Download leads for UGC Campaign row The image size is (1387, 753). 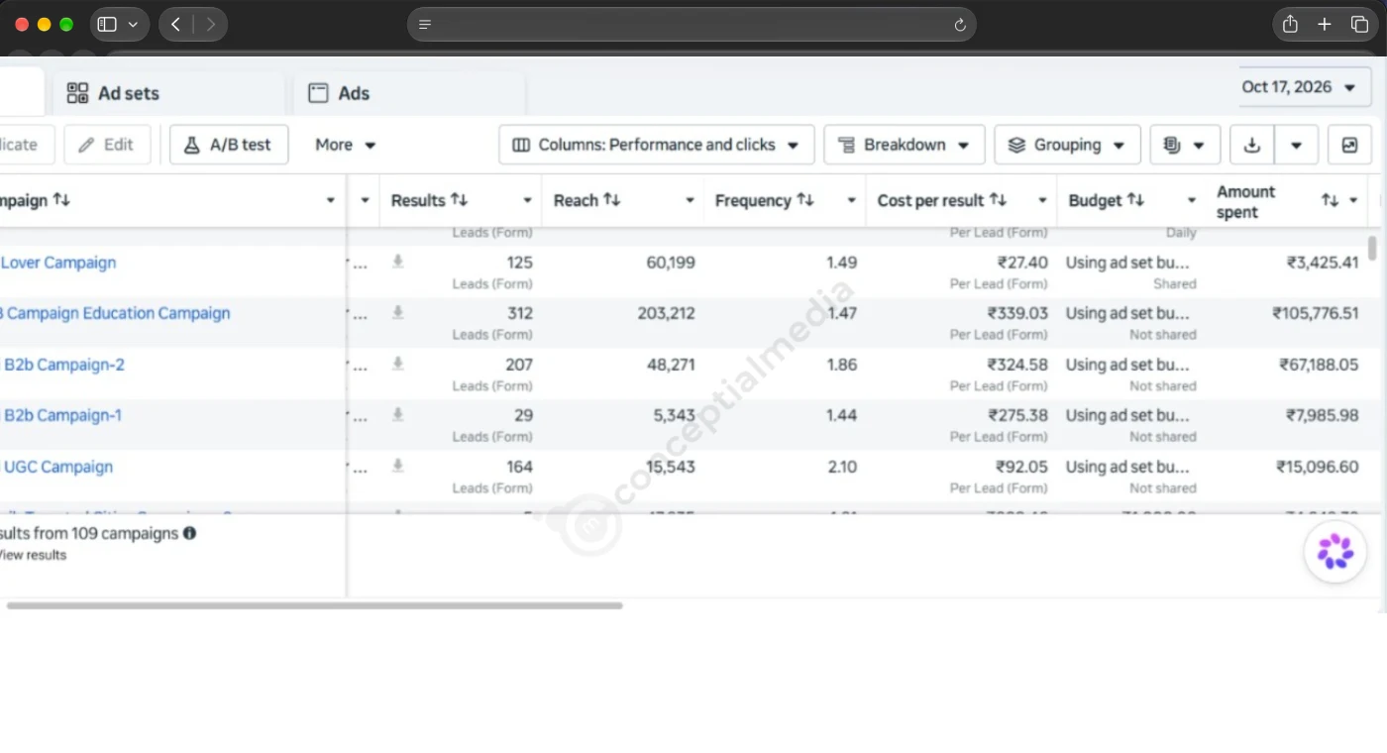click(398, 466)
